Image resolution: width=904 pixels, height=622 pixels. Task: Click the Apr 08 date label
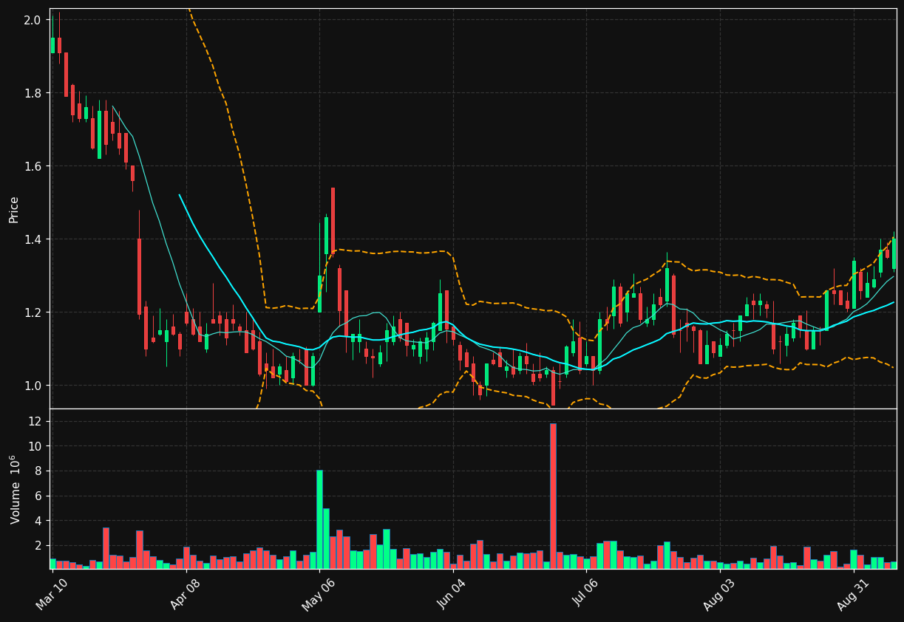(x=186, y=594)
